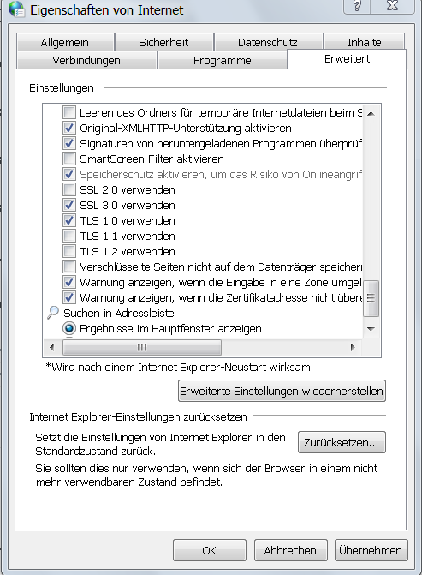Uncheck SSL 3.0 verwenden
Viewport: 422px width, 575px height.
68,205
